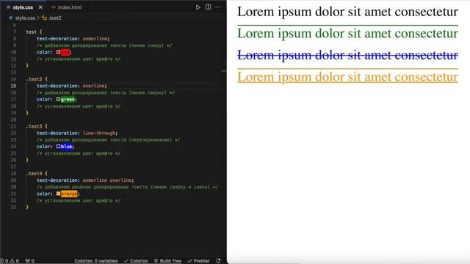Run code with the play icon
Screen dimensions: 470x264
[198, 7]
